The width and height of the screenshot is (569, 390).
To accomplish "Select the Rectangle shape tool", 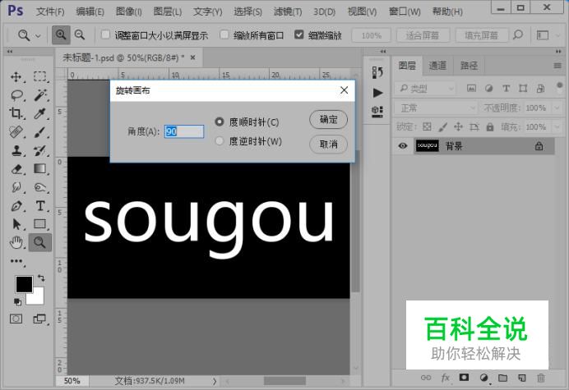I will [40, 224].
